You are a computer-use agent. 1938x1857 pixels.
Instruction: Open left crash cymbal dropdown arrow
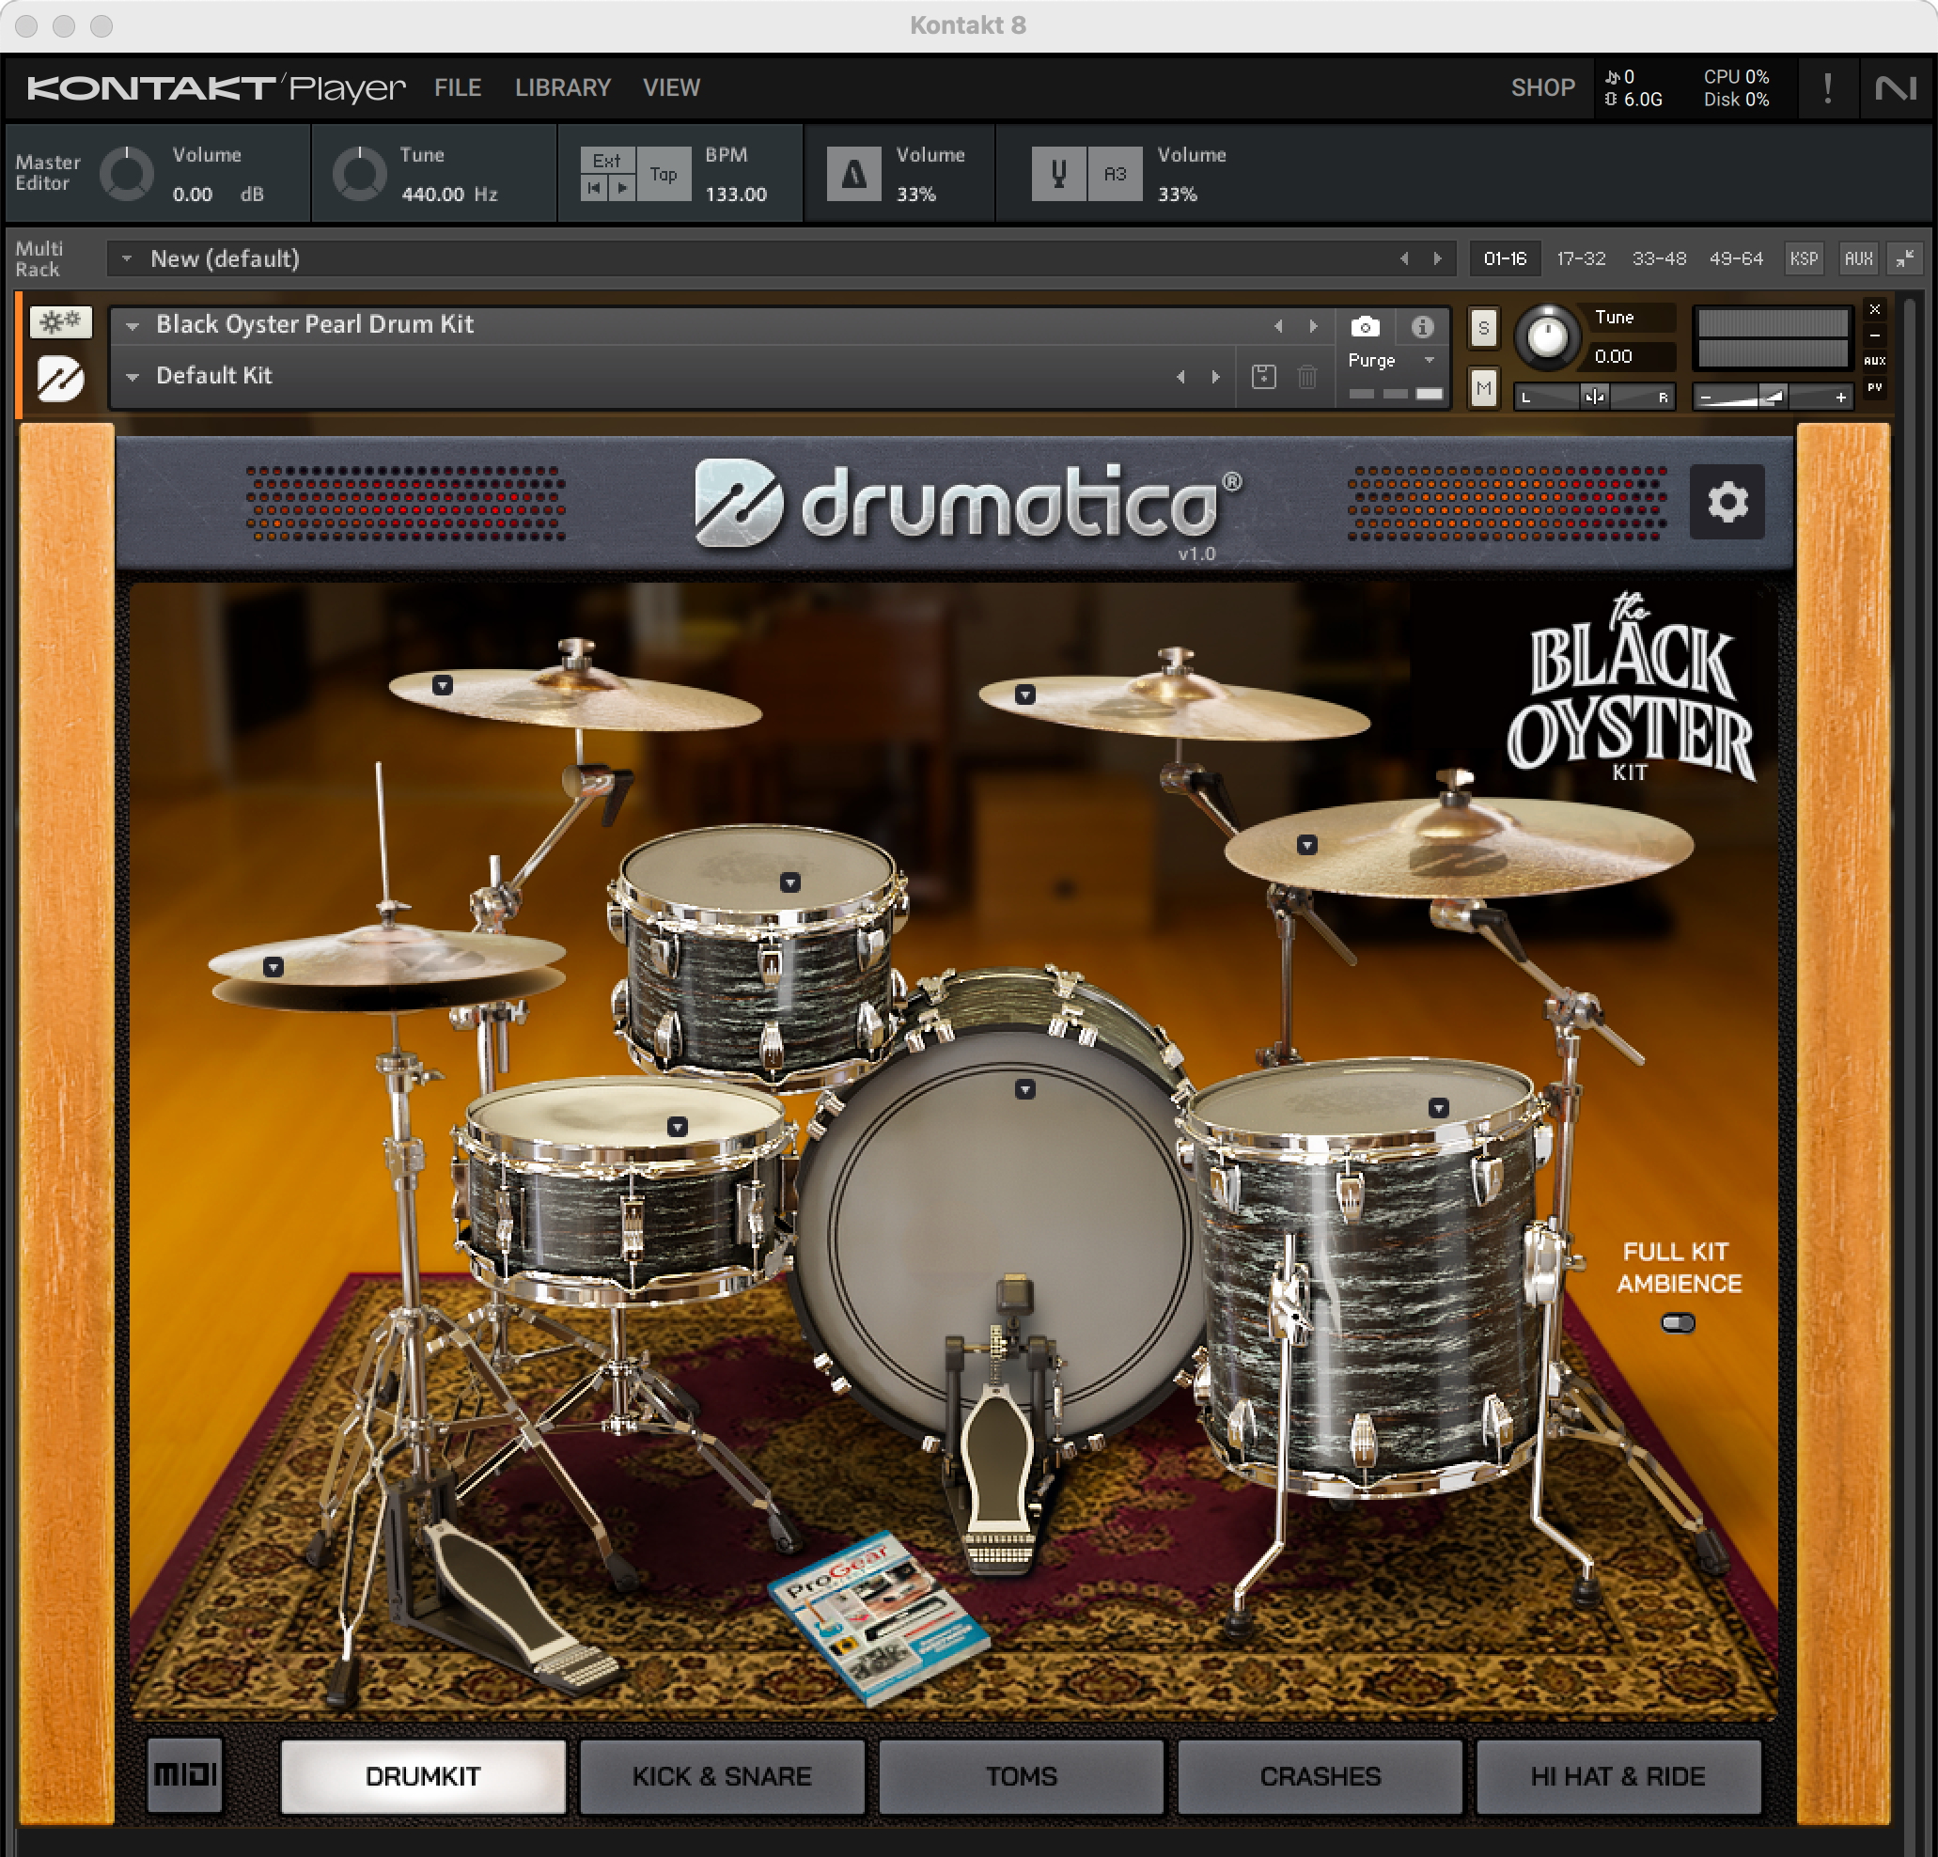coord(442,684)
